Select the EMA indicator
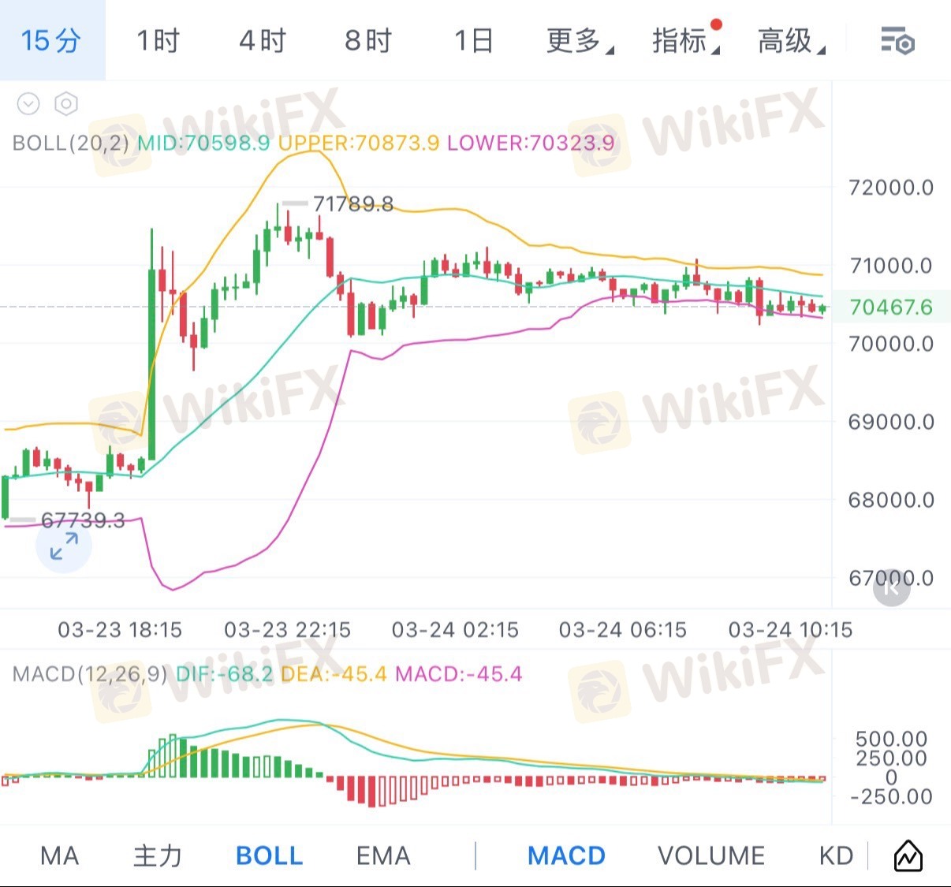 tap(383, 855)
